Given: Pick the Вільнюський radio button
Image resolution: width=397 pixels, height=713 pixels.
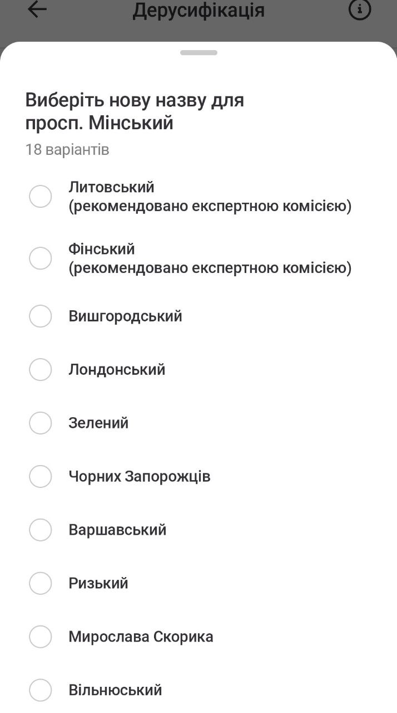Looking at the screenshot, I should 40,691.
